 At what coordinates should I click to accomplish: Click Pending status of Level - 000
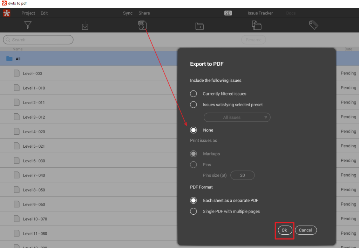(348, 73)
